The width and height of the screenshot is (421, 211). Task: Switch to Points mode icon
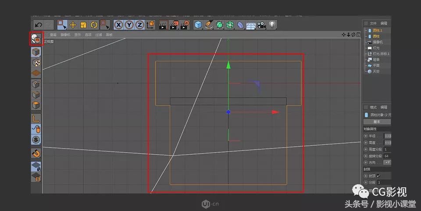36,84
